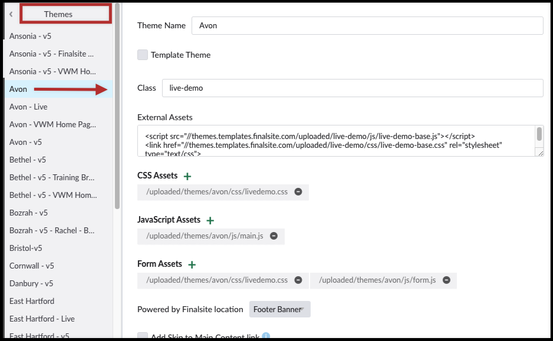Click info icon next to Skip to Main Content
The width and height of the screenshot is (553, 341).
click(266, 336)
